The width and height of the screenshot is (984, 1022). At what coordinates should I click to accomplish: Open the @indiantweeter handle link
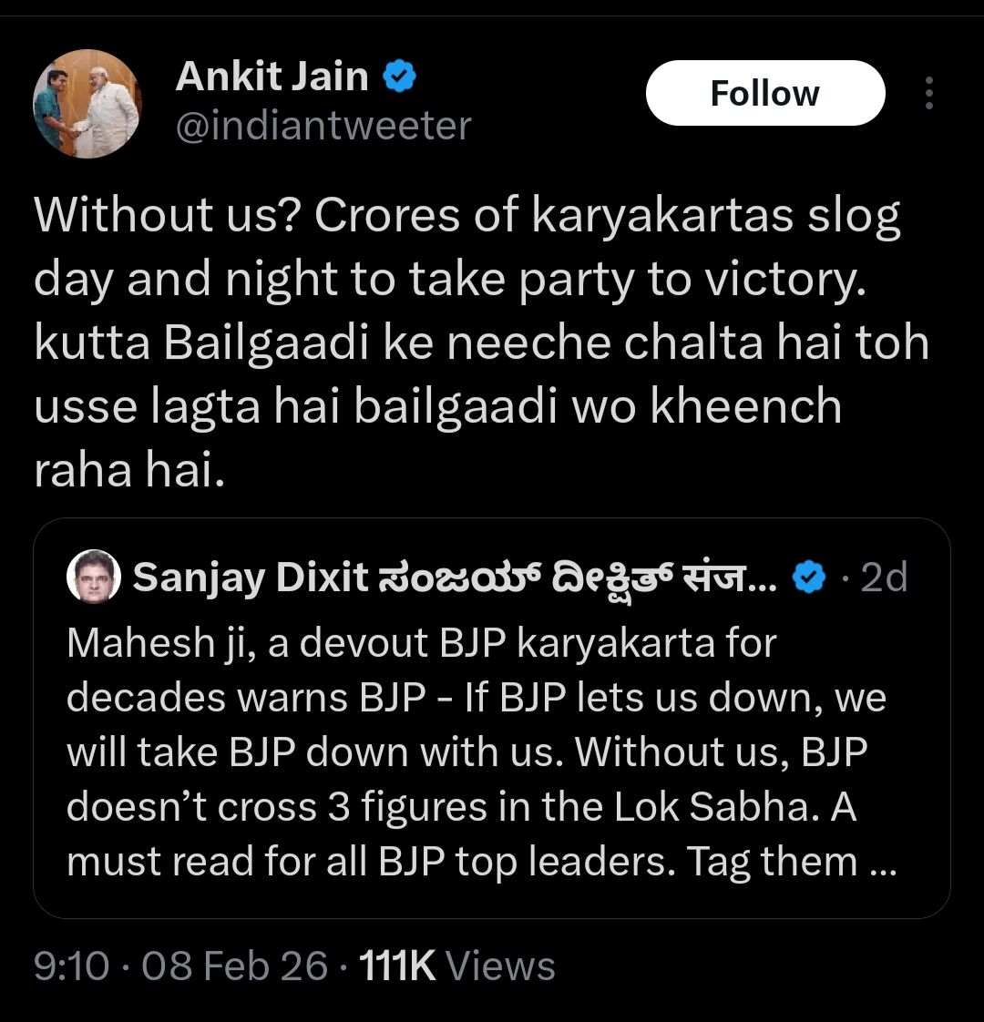[x=323, y=127]
